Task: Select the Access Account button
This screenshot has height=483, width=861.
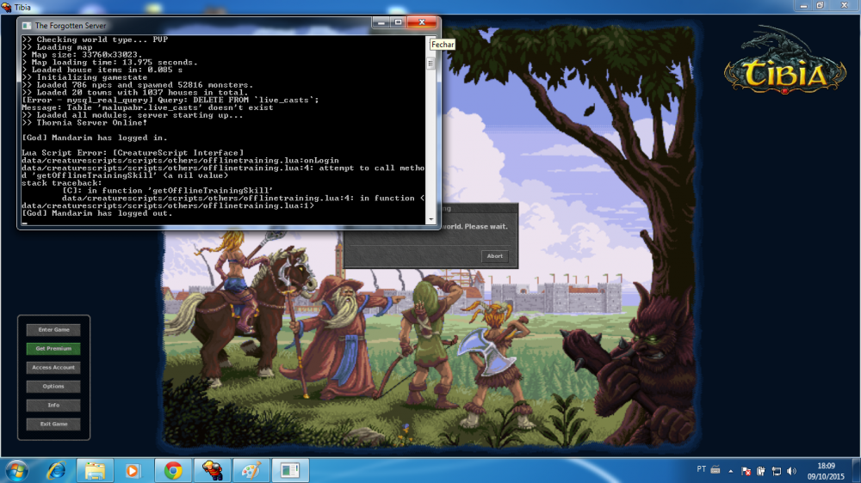Action: [53, 367]
